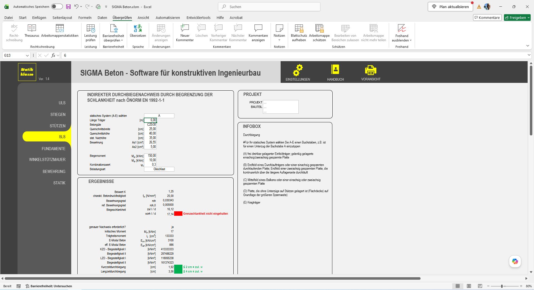Navigate to the WINKELSTÜTZMAUER sidebar section
The height and width of the screenshot is (290, 534).
click(47, 160)
